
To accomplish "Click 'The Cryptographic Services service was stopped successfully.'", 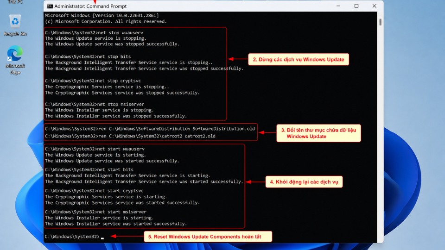I will click(122, 93).
